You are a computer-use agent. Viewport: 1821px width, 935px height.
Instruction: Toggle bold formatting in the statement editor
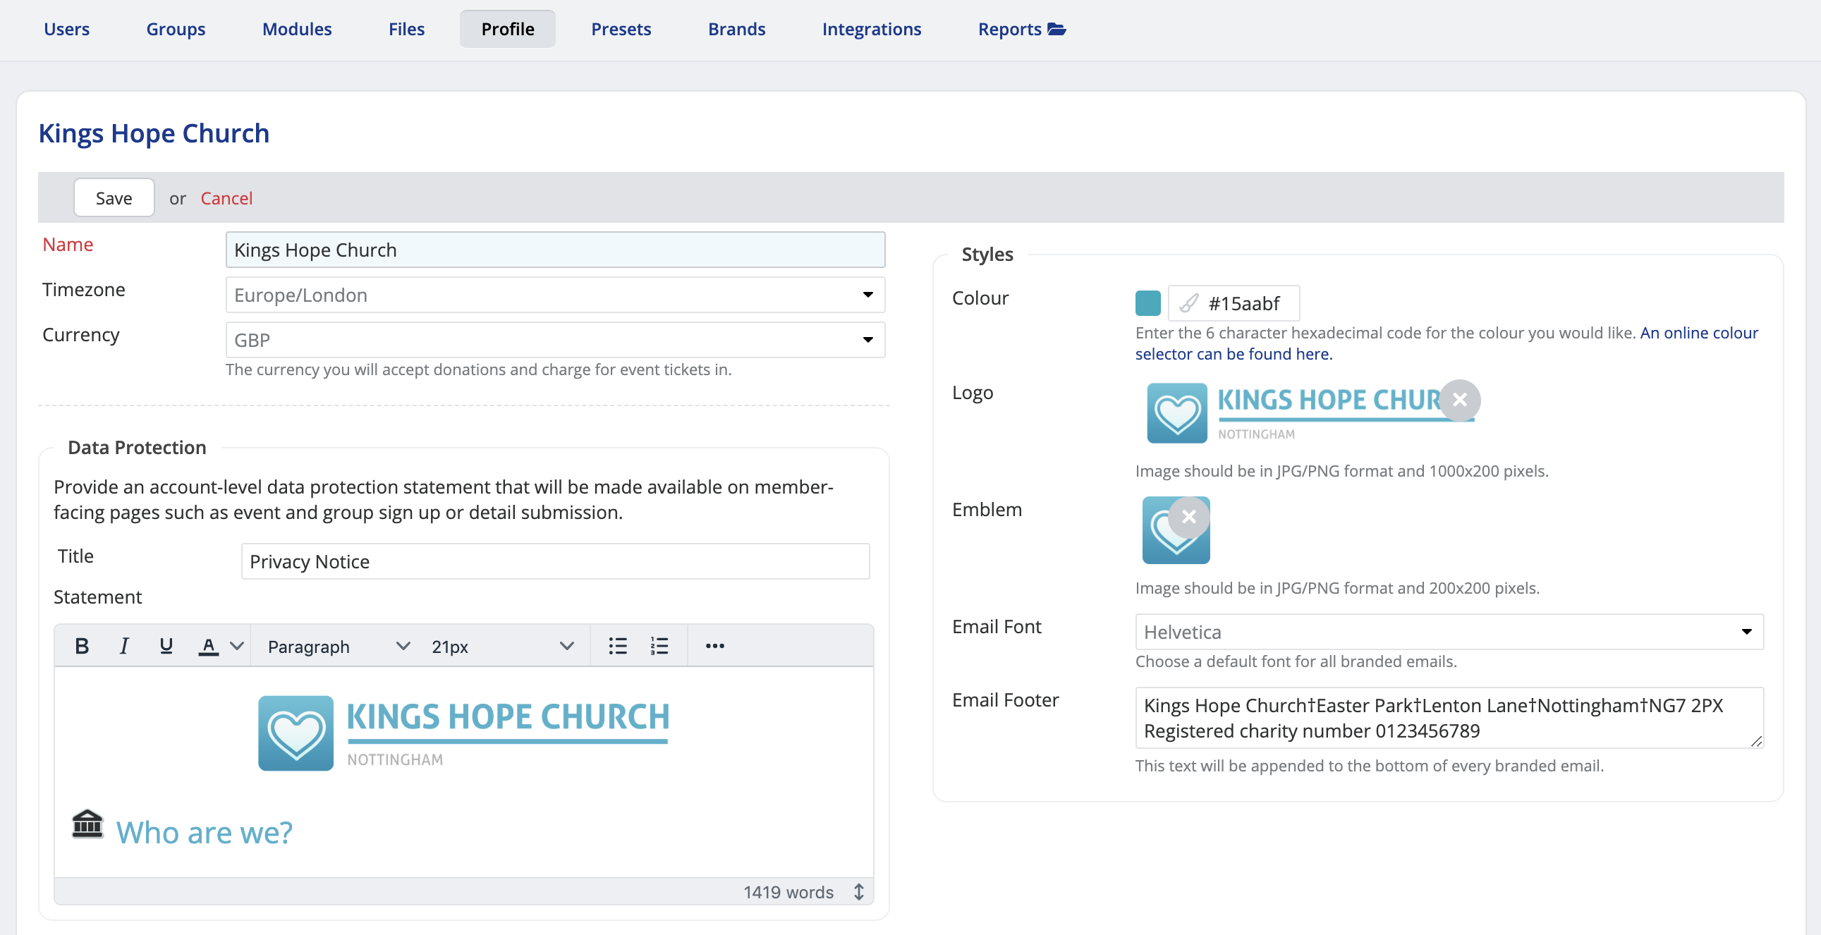tap(81, 645)
